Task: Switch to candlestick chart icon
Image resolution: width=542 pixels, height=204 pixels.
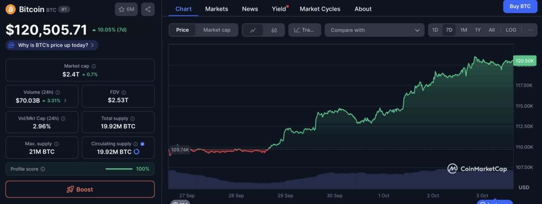Action: point(274,30)
